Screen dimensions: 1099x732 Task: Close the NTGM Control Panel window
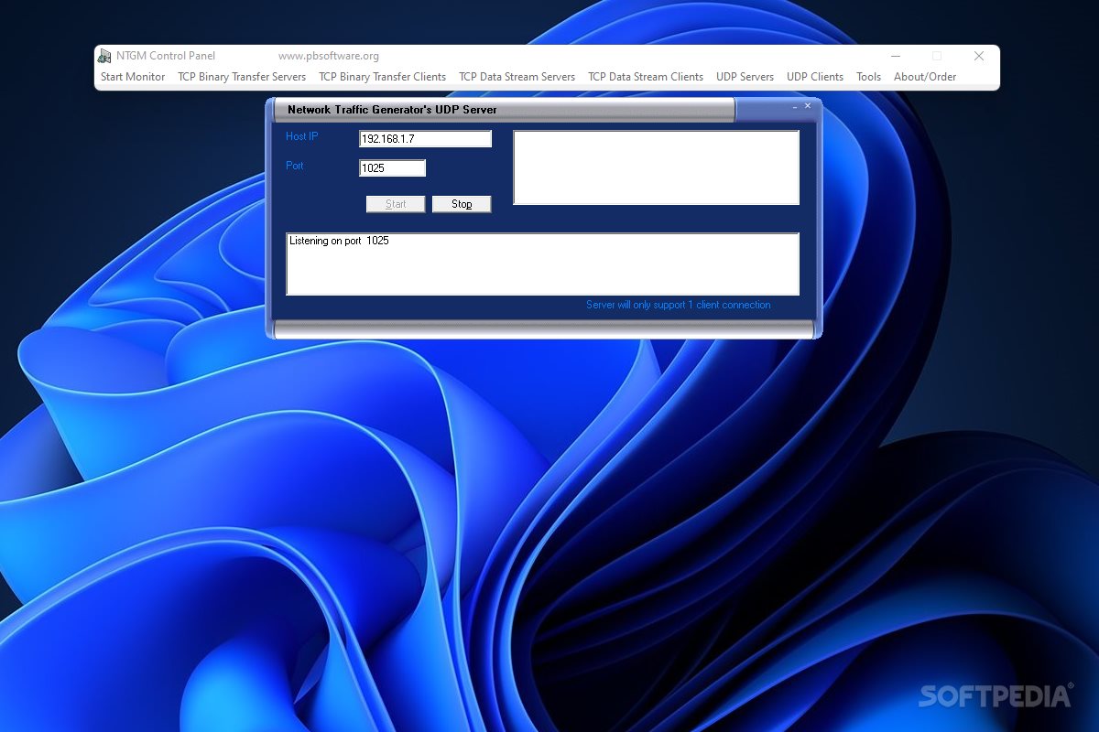click(x=979, y=56)
